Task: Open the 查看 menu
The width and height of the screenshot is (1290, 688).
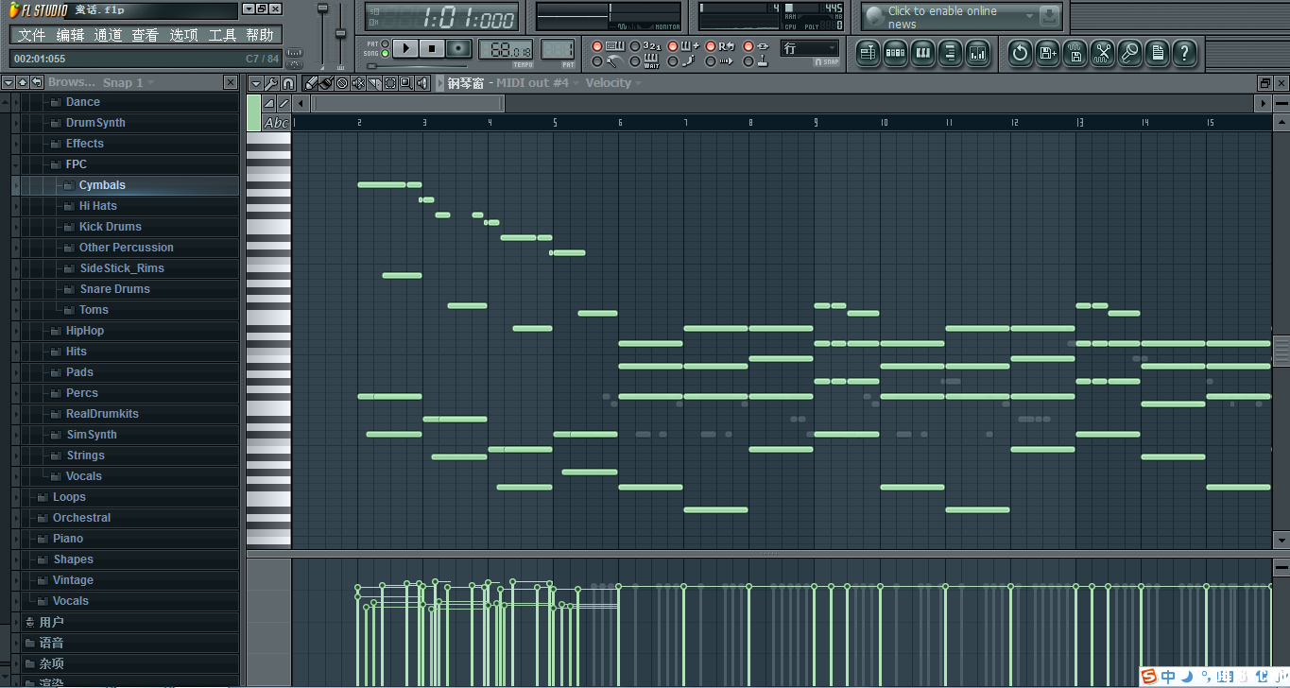Action: pos(145,35)
